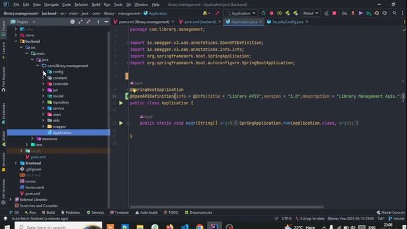Image resolution: width=407 pixels, height=229 pixels.
Task: Toggle the Bookmarks side tool window
Action: point(3,114)
